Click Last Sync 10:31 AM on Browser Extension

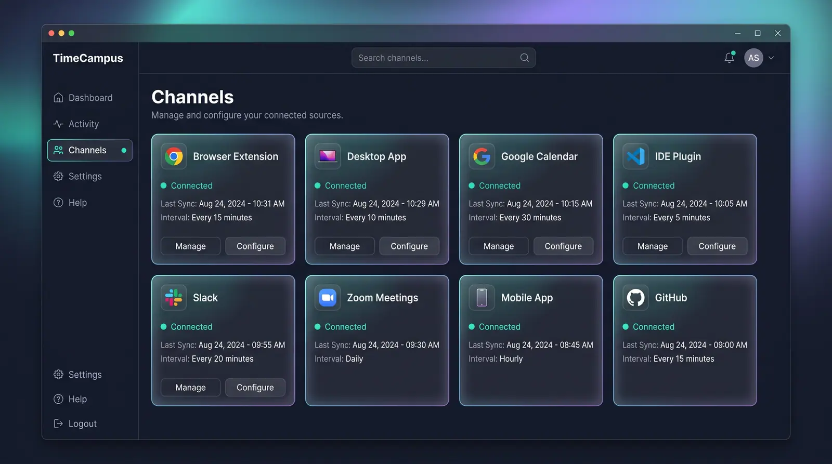223,204
